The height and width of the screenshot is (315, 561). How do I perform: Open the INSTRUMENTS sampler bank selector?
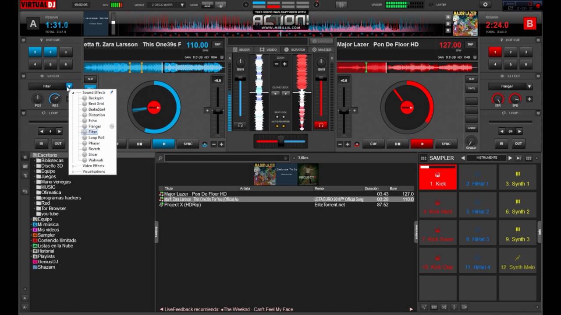pos(486,157)
